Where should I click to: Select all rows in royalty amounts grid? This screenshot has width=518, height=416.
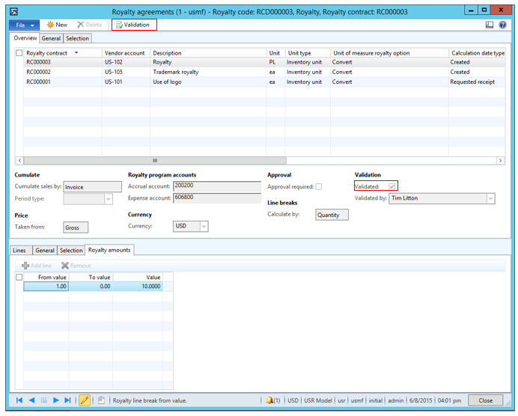[19, 277]
